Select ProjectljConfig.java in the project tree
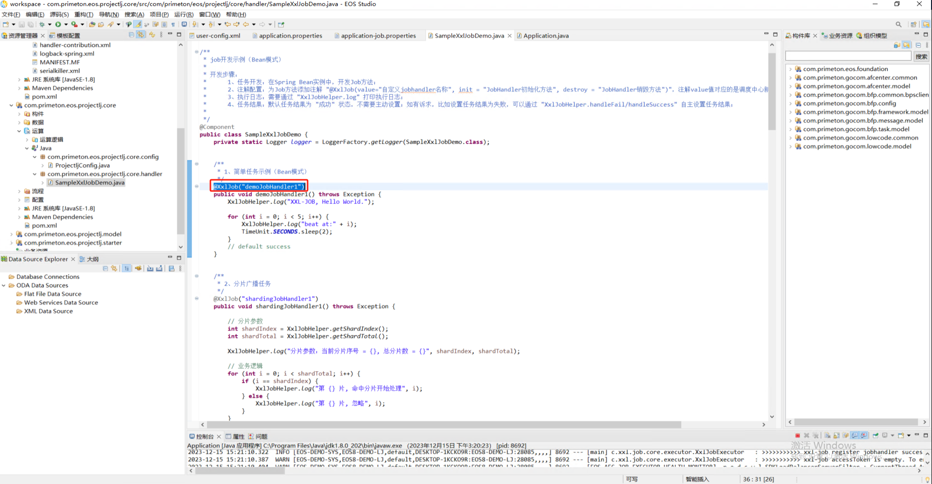This screenshot has height=484, width=932. point(82,165)
